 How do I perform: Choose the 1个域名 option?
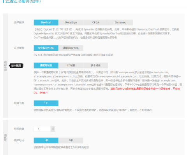click(x=71, y=65)
